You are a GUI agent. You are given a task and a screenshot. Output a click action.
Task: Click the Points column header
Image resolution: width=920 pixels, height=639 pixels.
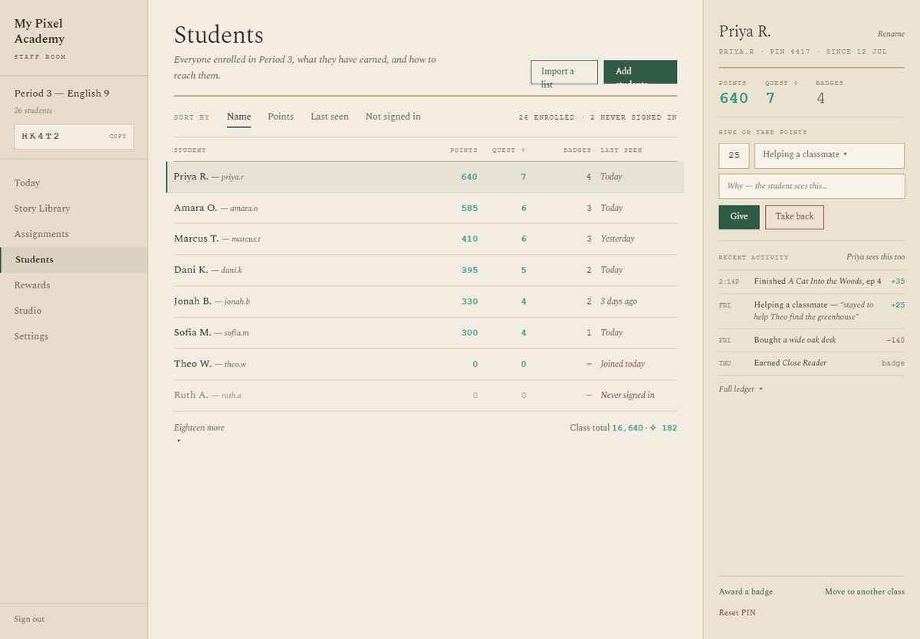(464, 150)
